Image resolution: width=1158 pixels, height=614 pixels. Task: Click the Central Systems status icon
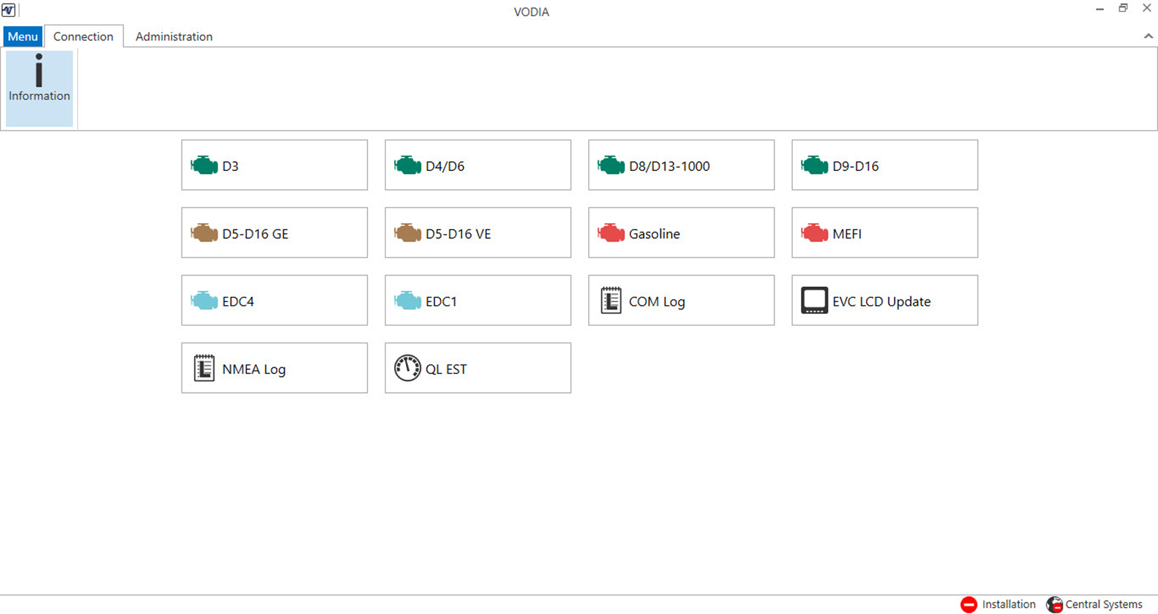1054,604
